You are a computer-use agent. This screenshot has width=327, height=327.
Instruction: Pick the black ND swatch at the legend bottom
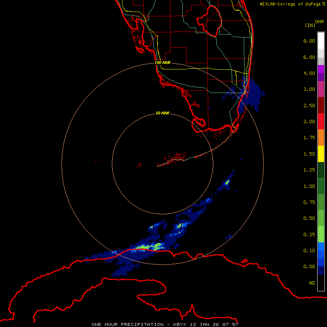[321, 283]
